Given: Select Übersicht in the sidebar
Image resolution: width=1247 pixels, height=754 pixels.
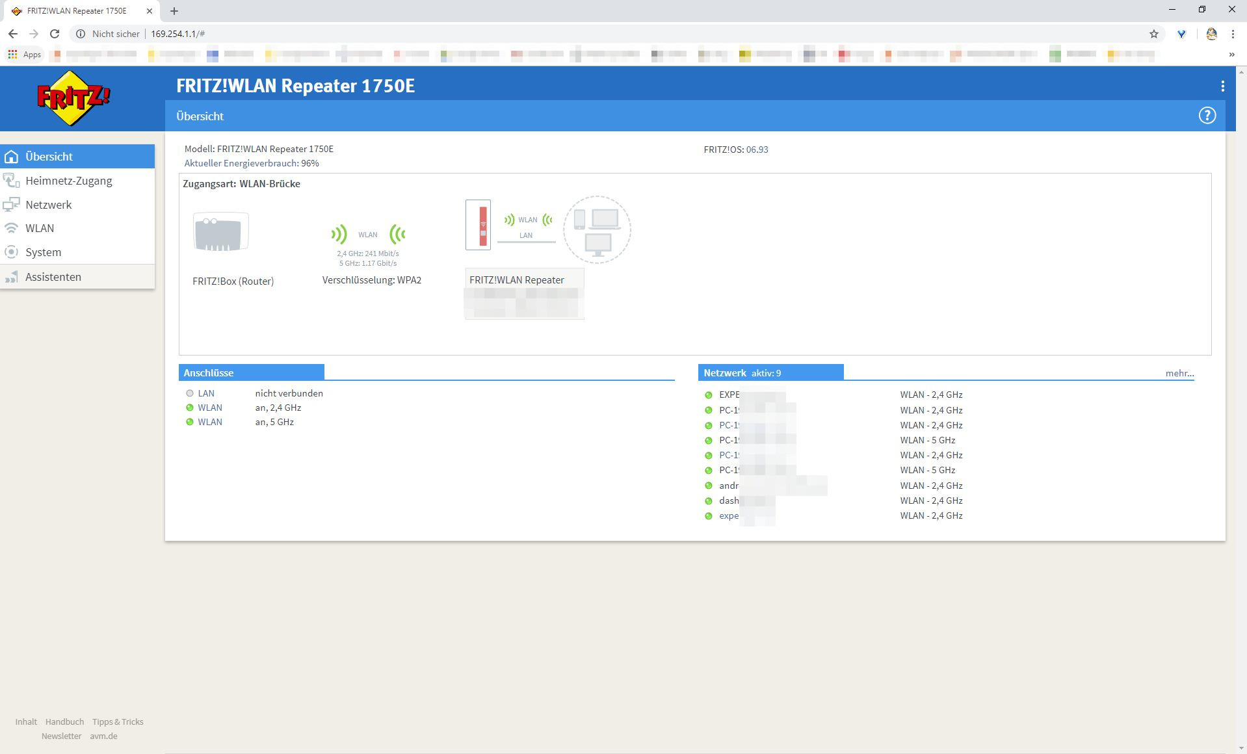Looking at the screenshot, I should pos(77,157).
